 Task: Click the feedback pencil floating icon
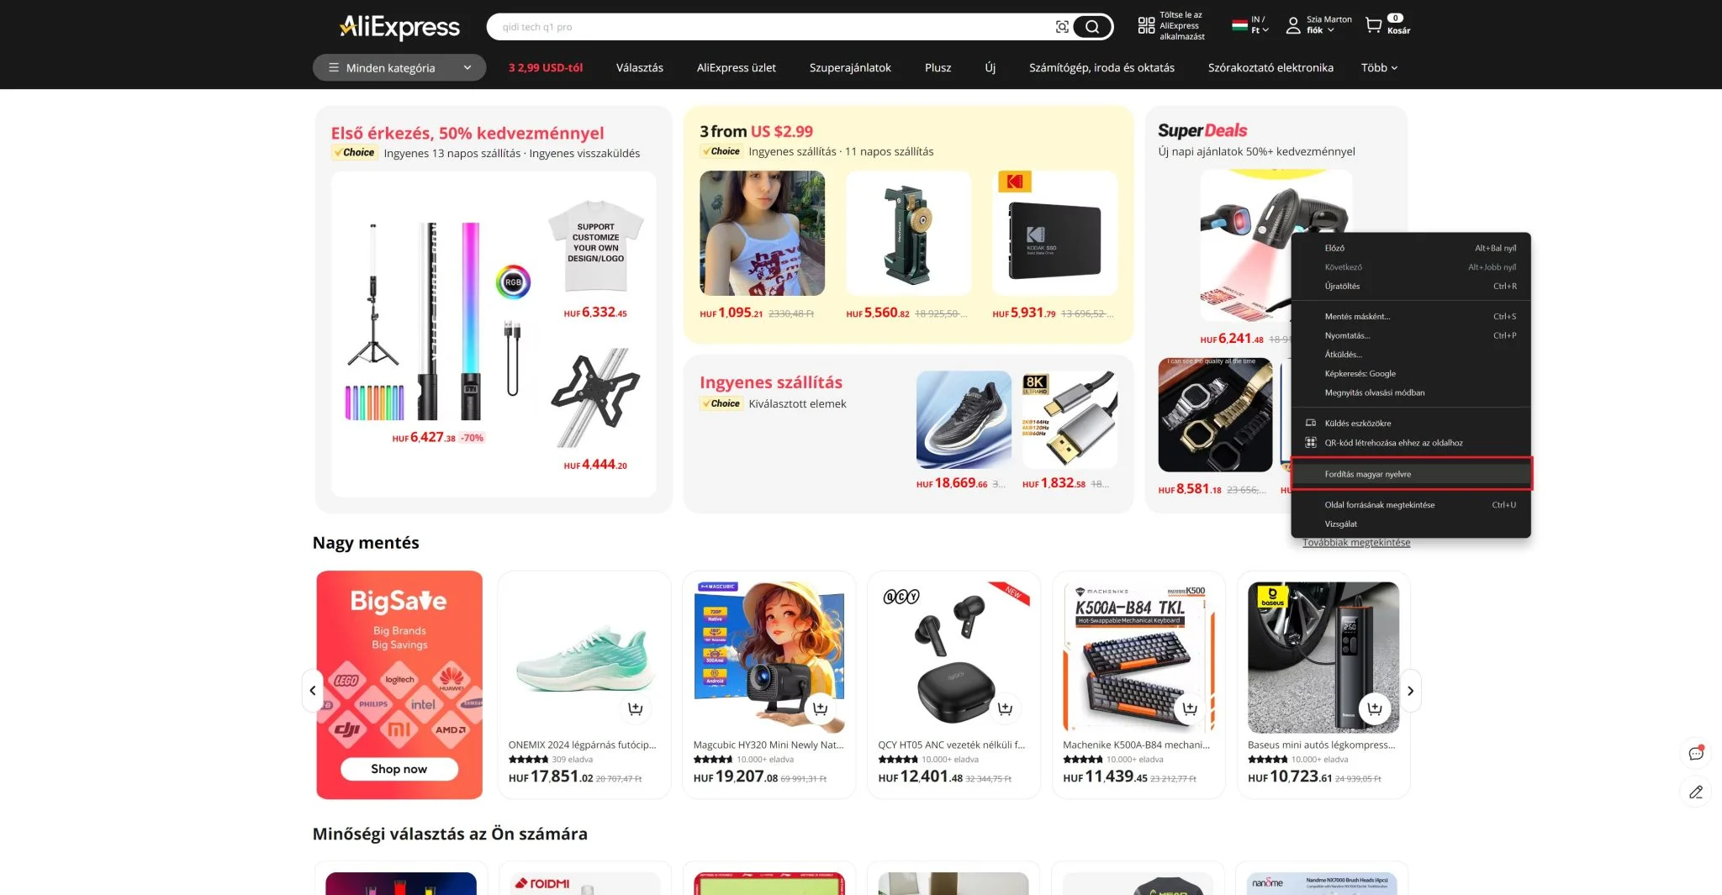1696,792
